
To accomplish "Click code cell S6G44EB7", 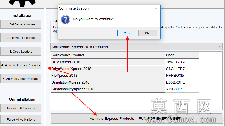I will 182,69.
